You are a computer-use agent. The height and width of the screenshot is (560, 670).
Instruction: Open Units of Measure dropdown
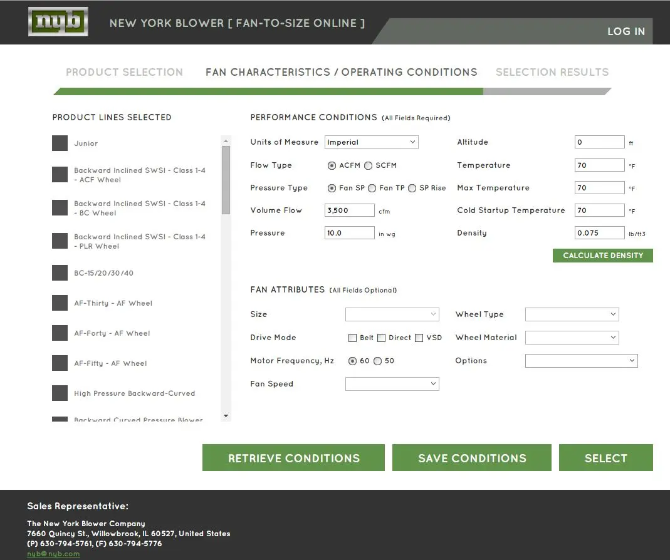coord(371,142)
